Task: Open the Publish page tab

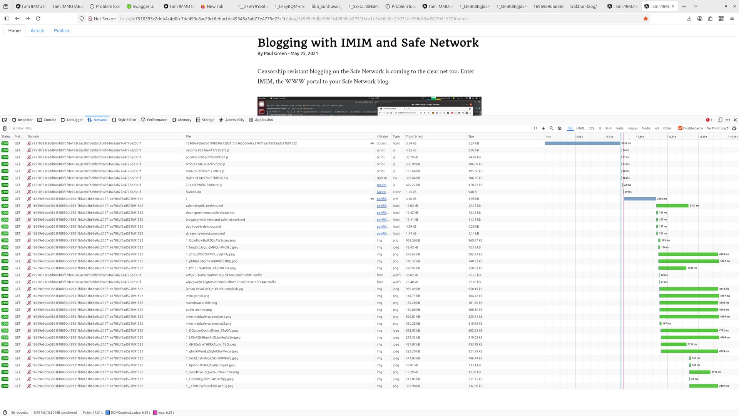Action: pyautogui.click(x=62, y=30)
